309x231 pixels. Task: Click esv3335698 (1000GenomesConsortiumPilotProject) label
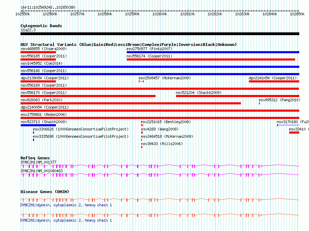point(81,136)
